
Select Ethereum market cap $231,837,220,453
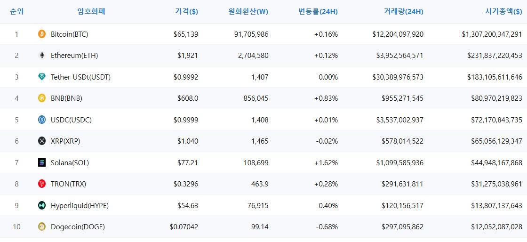[x=495, y=56]
